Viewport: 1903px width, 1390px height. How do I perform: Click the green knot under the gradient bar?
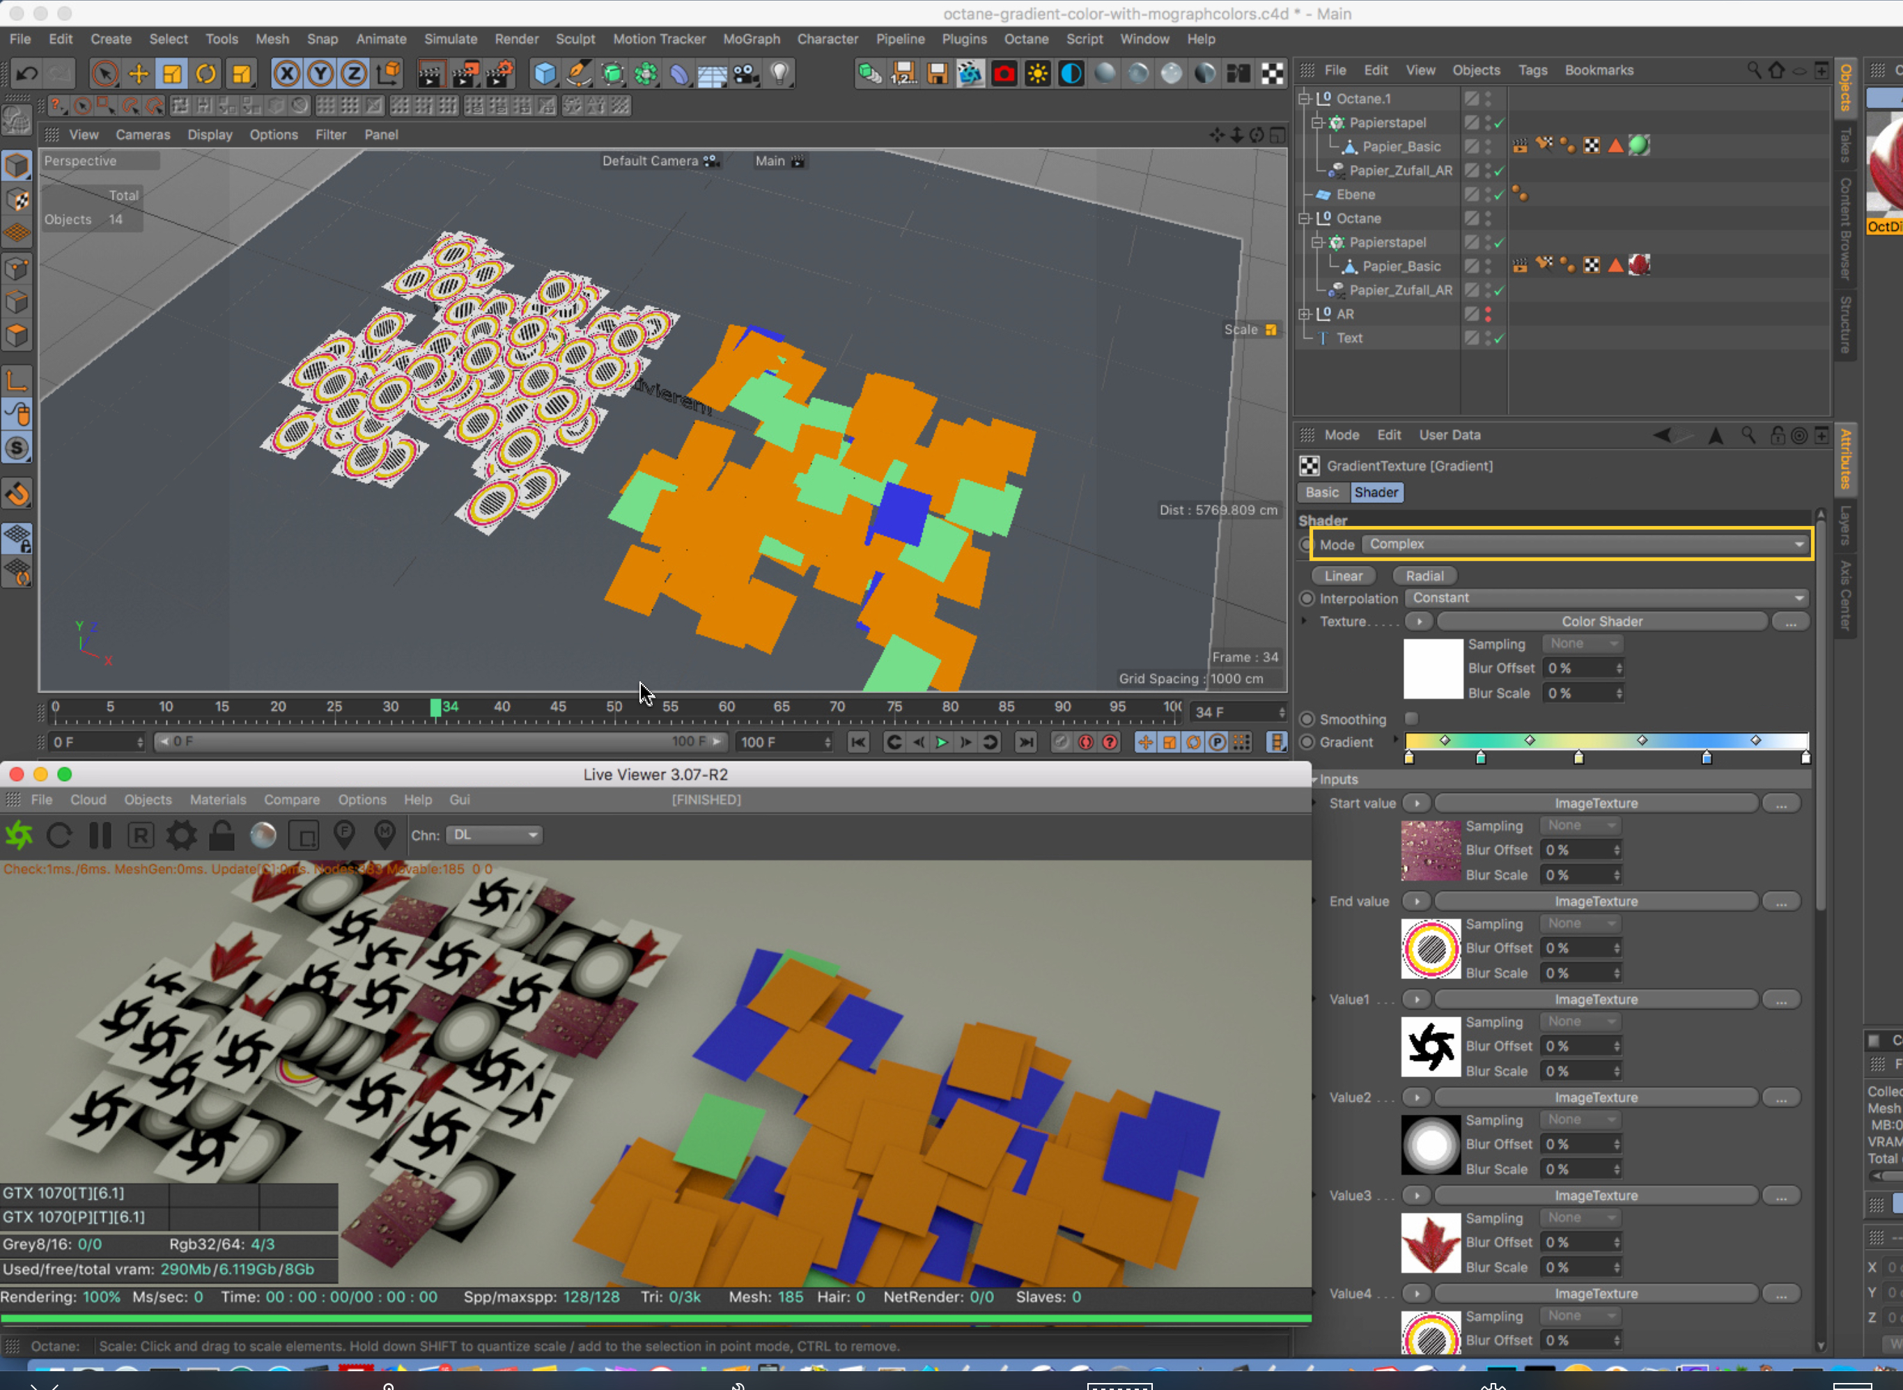(x=1481, y=758)
